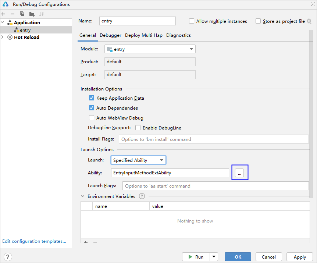The image size is (317, 263).
Task: Click the Store as project file gear icon
Action: [309, 21]
